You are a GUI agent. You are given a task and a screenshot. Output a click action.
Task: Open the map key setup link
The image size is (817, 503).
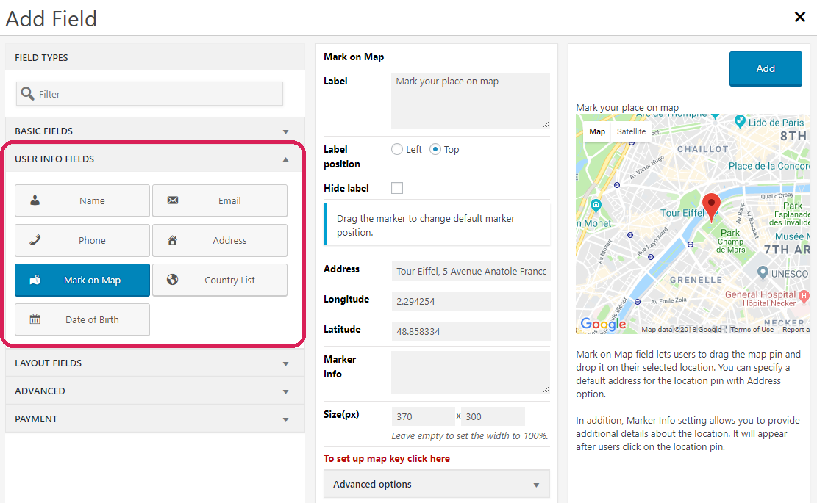387,458
